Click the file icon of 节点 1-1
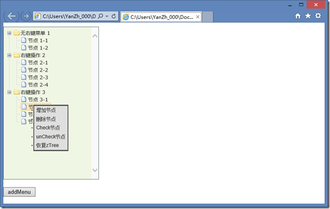Viewport: 330px width, 209px height. click(x=24, y=40)
